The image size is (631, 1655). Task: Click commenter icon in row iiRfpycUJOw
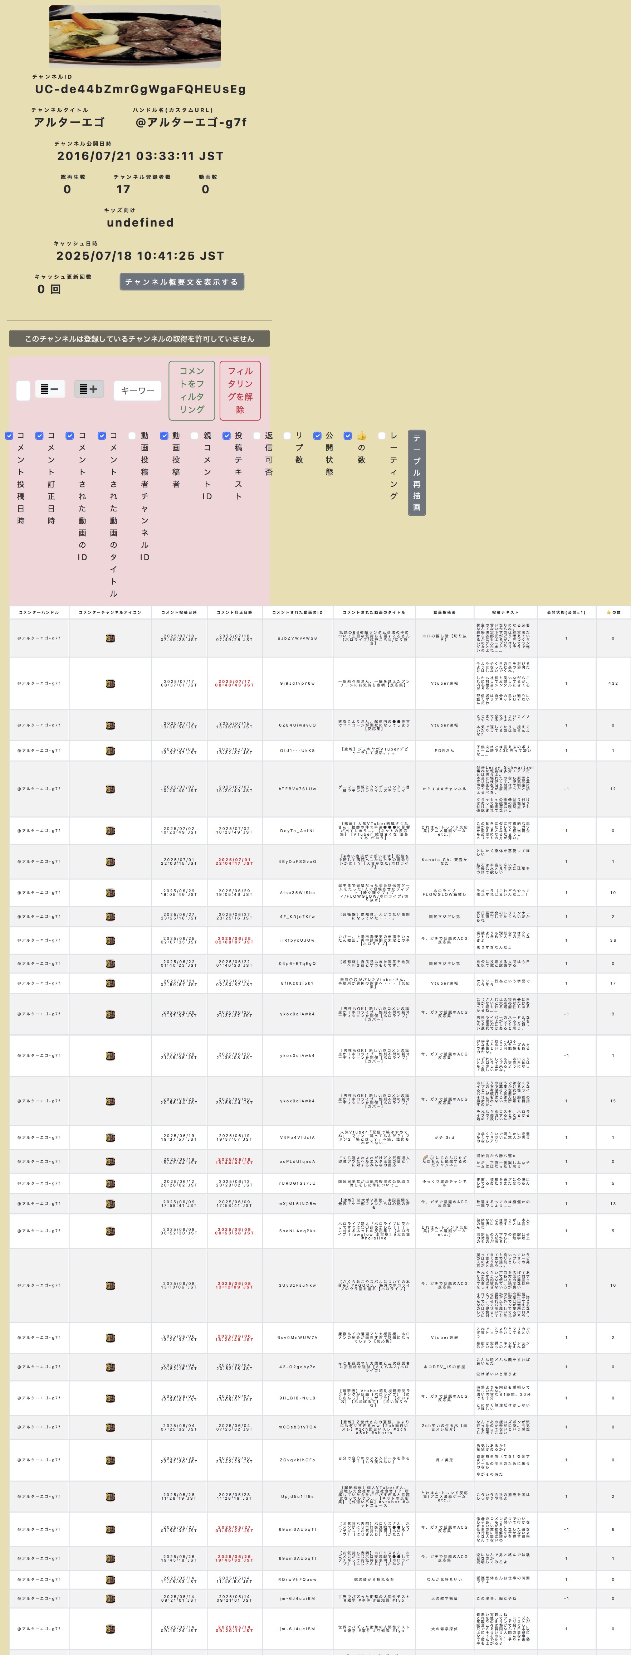click(x=111, y=941)
